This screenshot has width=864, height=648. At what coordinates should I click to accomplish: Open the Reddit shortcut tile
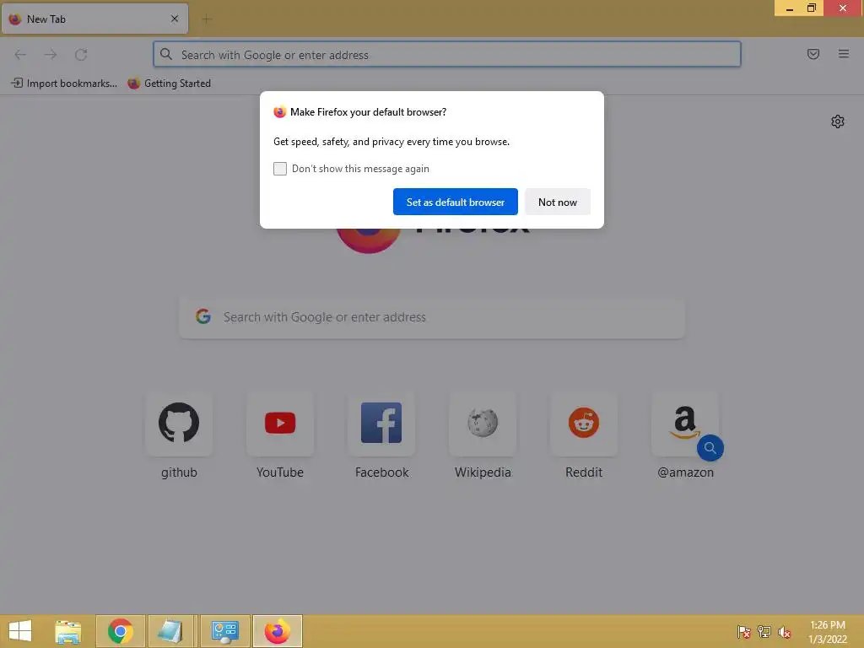coord(584,424)
